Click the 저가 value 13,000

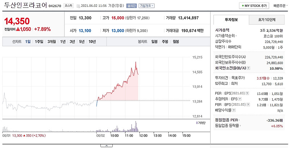pos(118,31)
